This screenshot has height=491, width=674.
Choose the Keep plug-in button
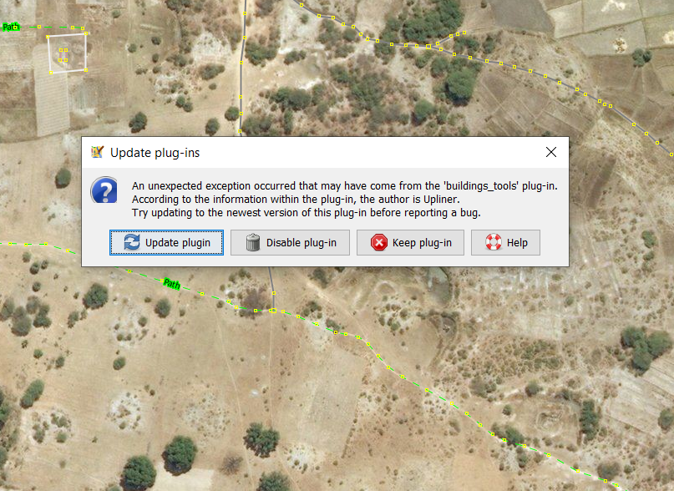pyautogui.click(x=410, y=243)
